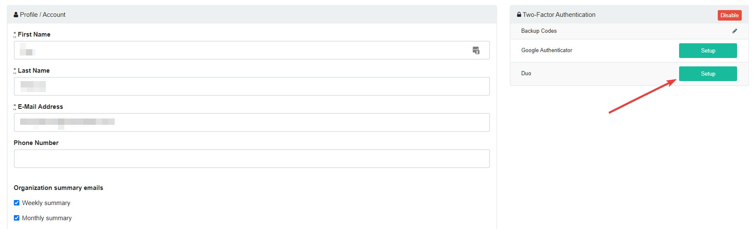Uncheck the Monthly summary checkbox
756x229 pixels.
click(x=17, y=218)
